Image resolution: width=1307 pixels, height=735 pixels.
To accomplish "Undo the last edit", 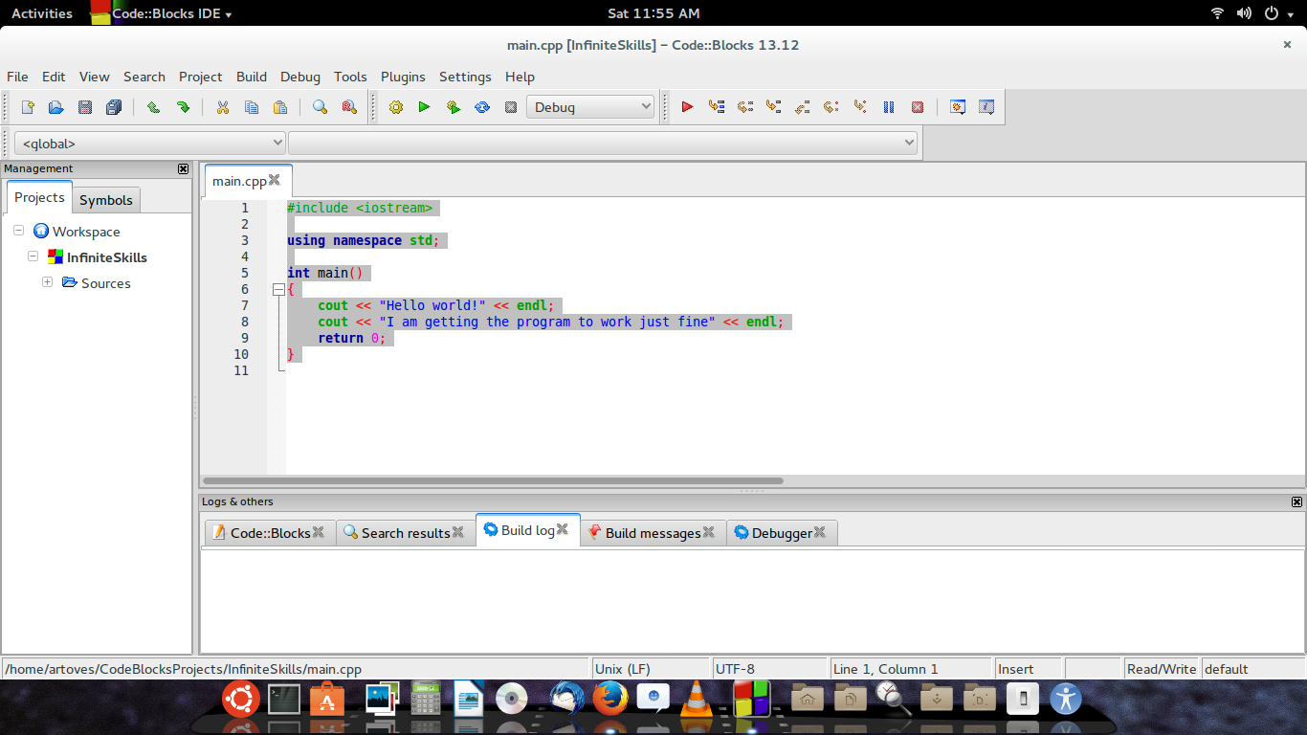I will (x=153, y=107).
